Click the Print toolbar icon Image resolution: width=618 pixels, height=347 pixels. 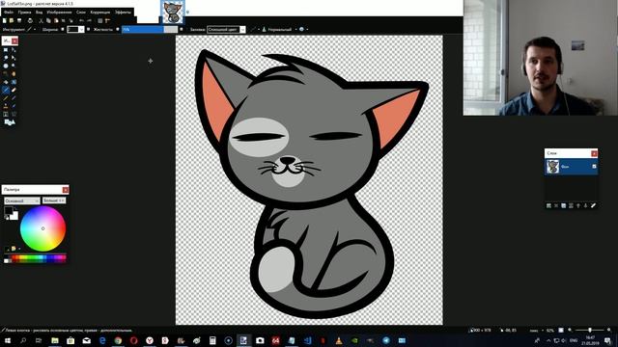(30, 20)
